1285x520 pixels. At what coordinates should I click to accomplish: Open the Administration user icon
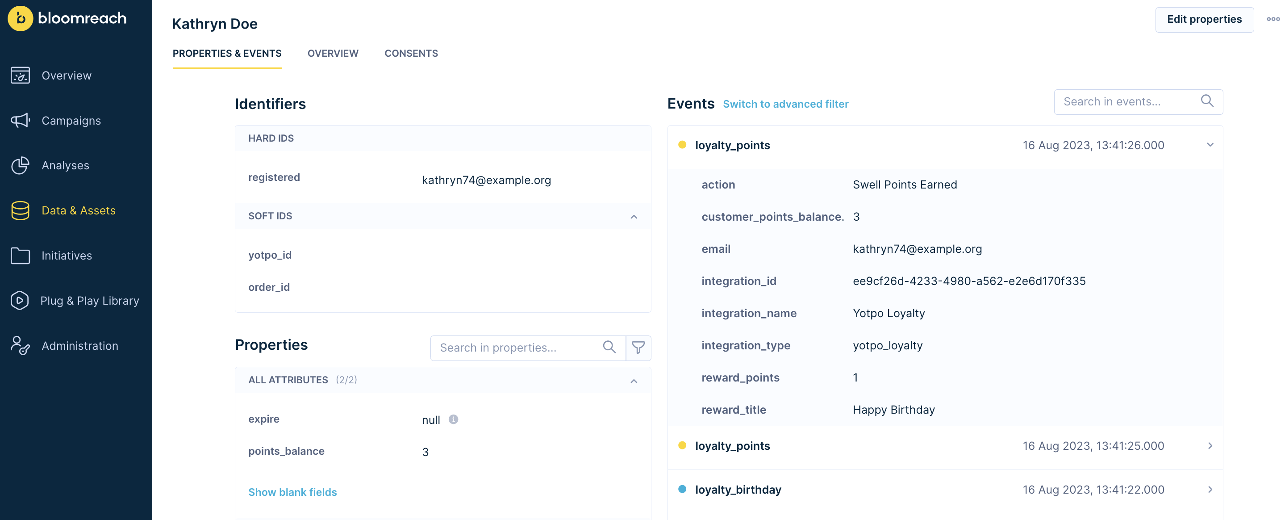pyautogui.click(x=21, y=345)
